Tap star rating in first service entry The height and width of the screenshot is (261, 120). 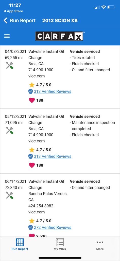click(40, 85)
